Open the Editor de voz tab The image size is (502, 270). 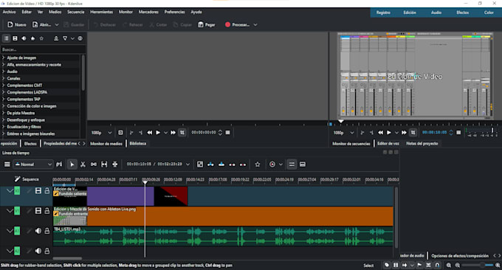click(x=388, y=144)
